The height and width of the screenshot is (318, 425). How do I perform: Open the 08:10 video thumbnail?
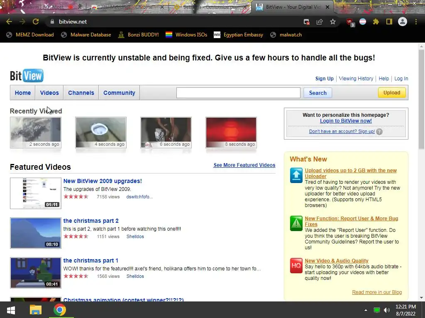coord(36,233)
